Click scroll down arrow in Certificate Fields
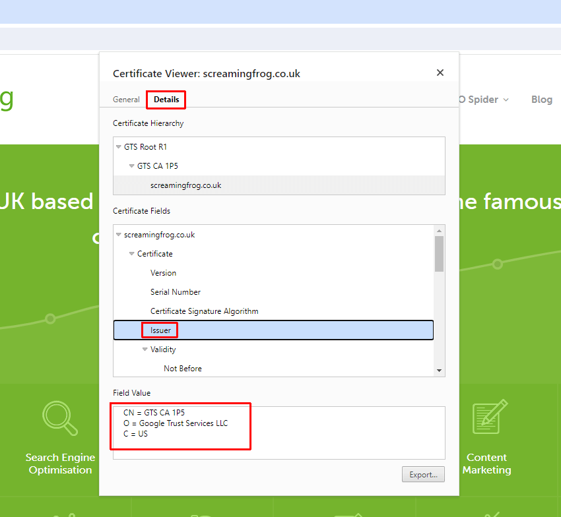This screenshot has height=517, width=561. [x=440, y=371]
